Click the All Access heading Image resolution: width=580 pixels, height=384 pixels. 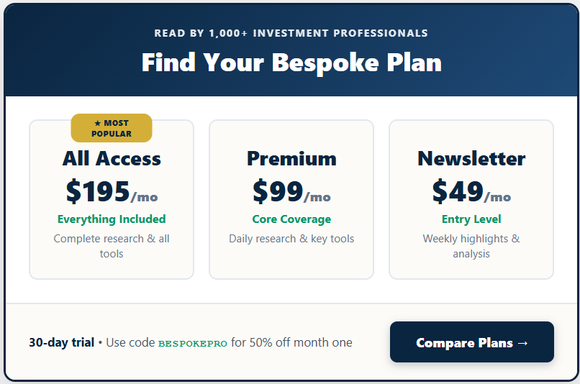pos(112,158)
